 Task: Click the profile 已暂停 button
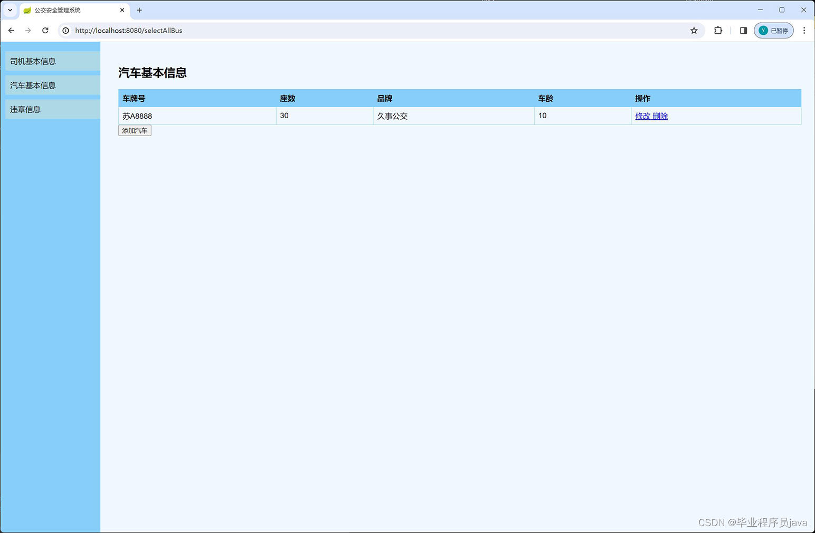[774, 31]
